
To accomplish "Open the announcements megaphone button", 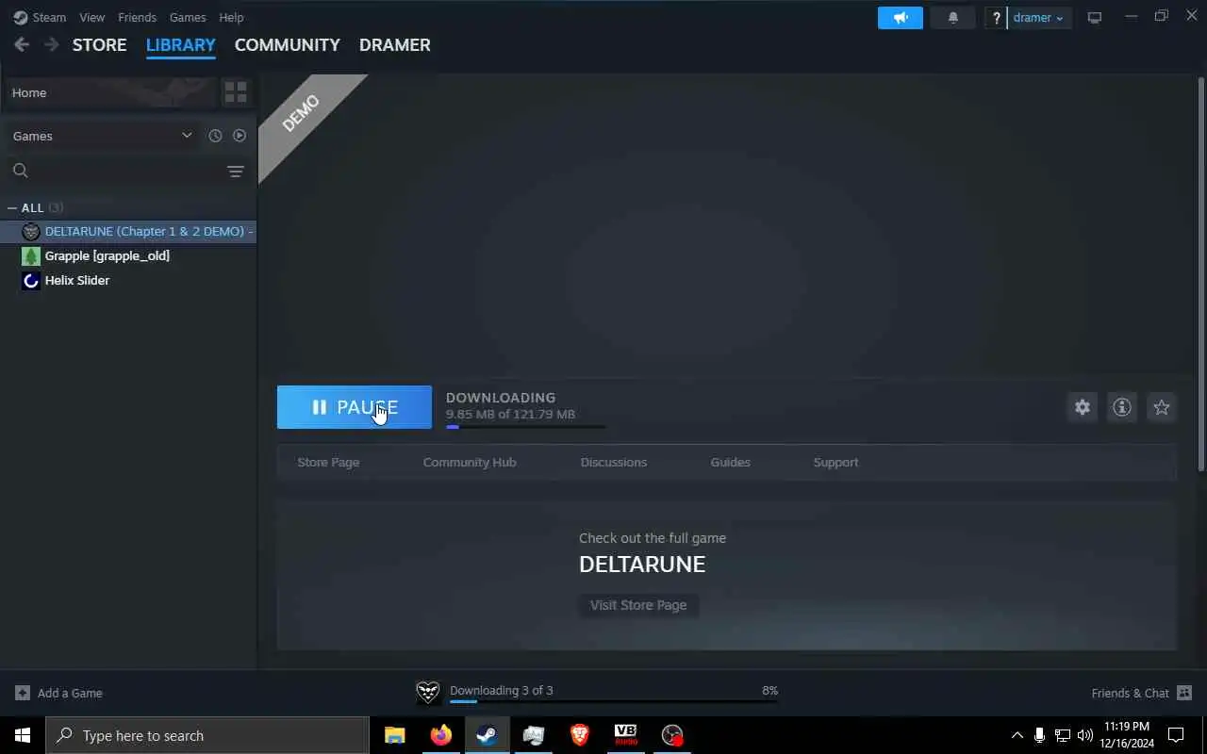I will click(901, 18).
